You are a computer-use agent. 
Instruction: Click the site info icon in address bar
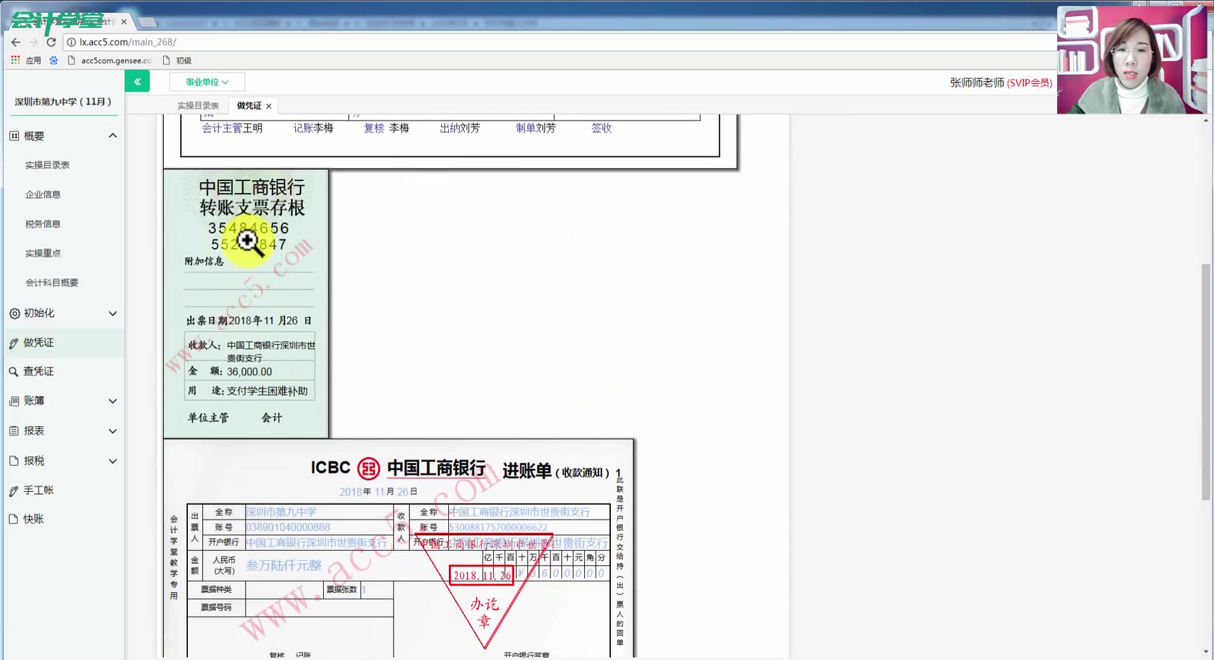(72, 42)
